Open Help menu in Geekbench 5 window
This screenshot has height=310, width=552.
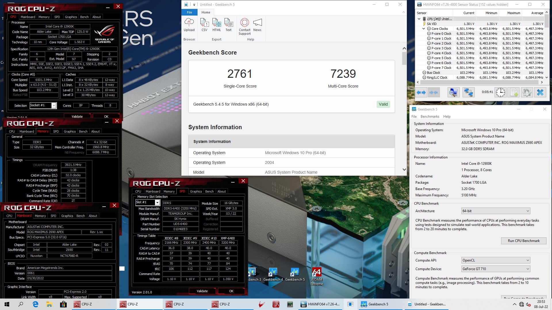pyautogui.click(x=447, y=117)
